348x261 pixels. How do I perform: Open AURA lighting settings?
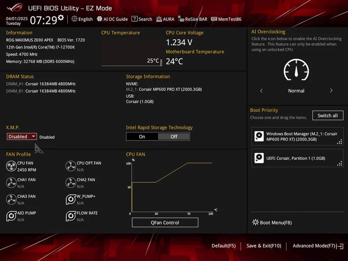coord(165,19)
